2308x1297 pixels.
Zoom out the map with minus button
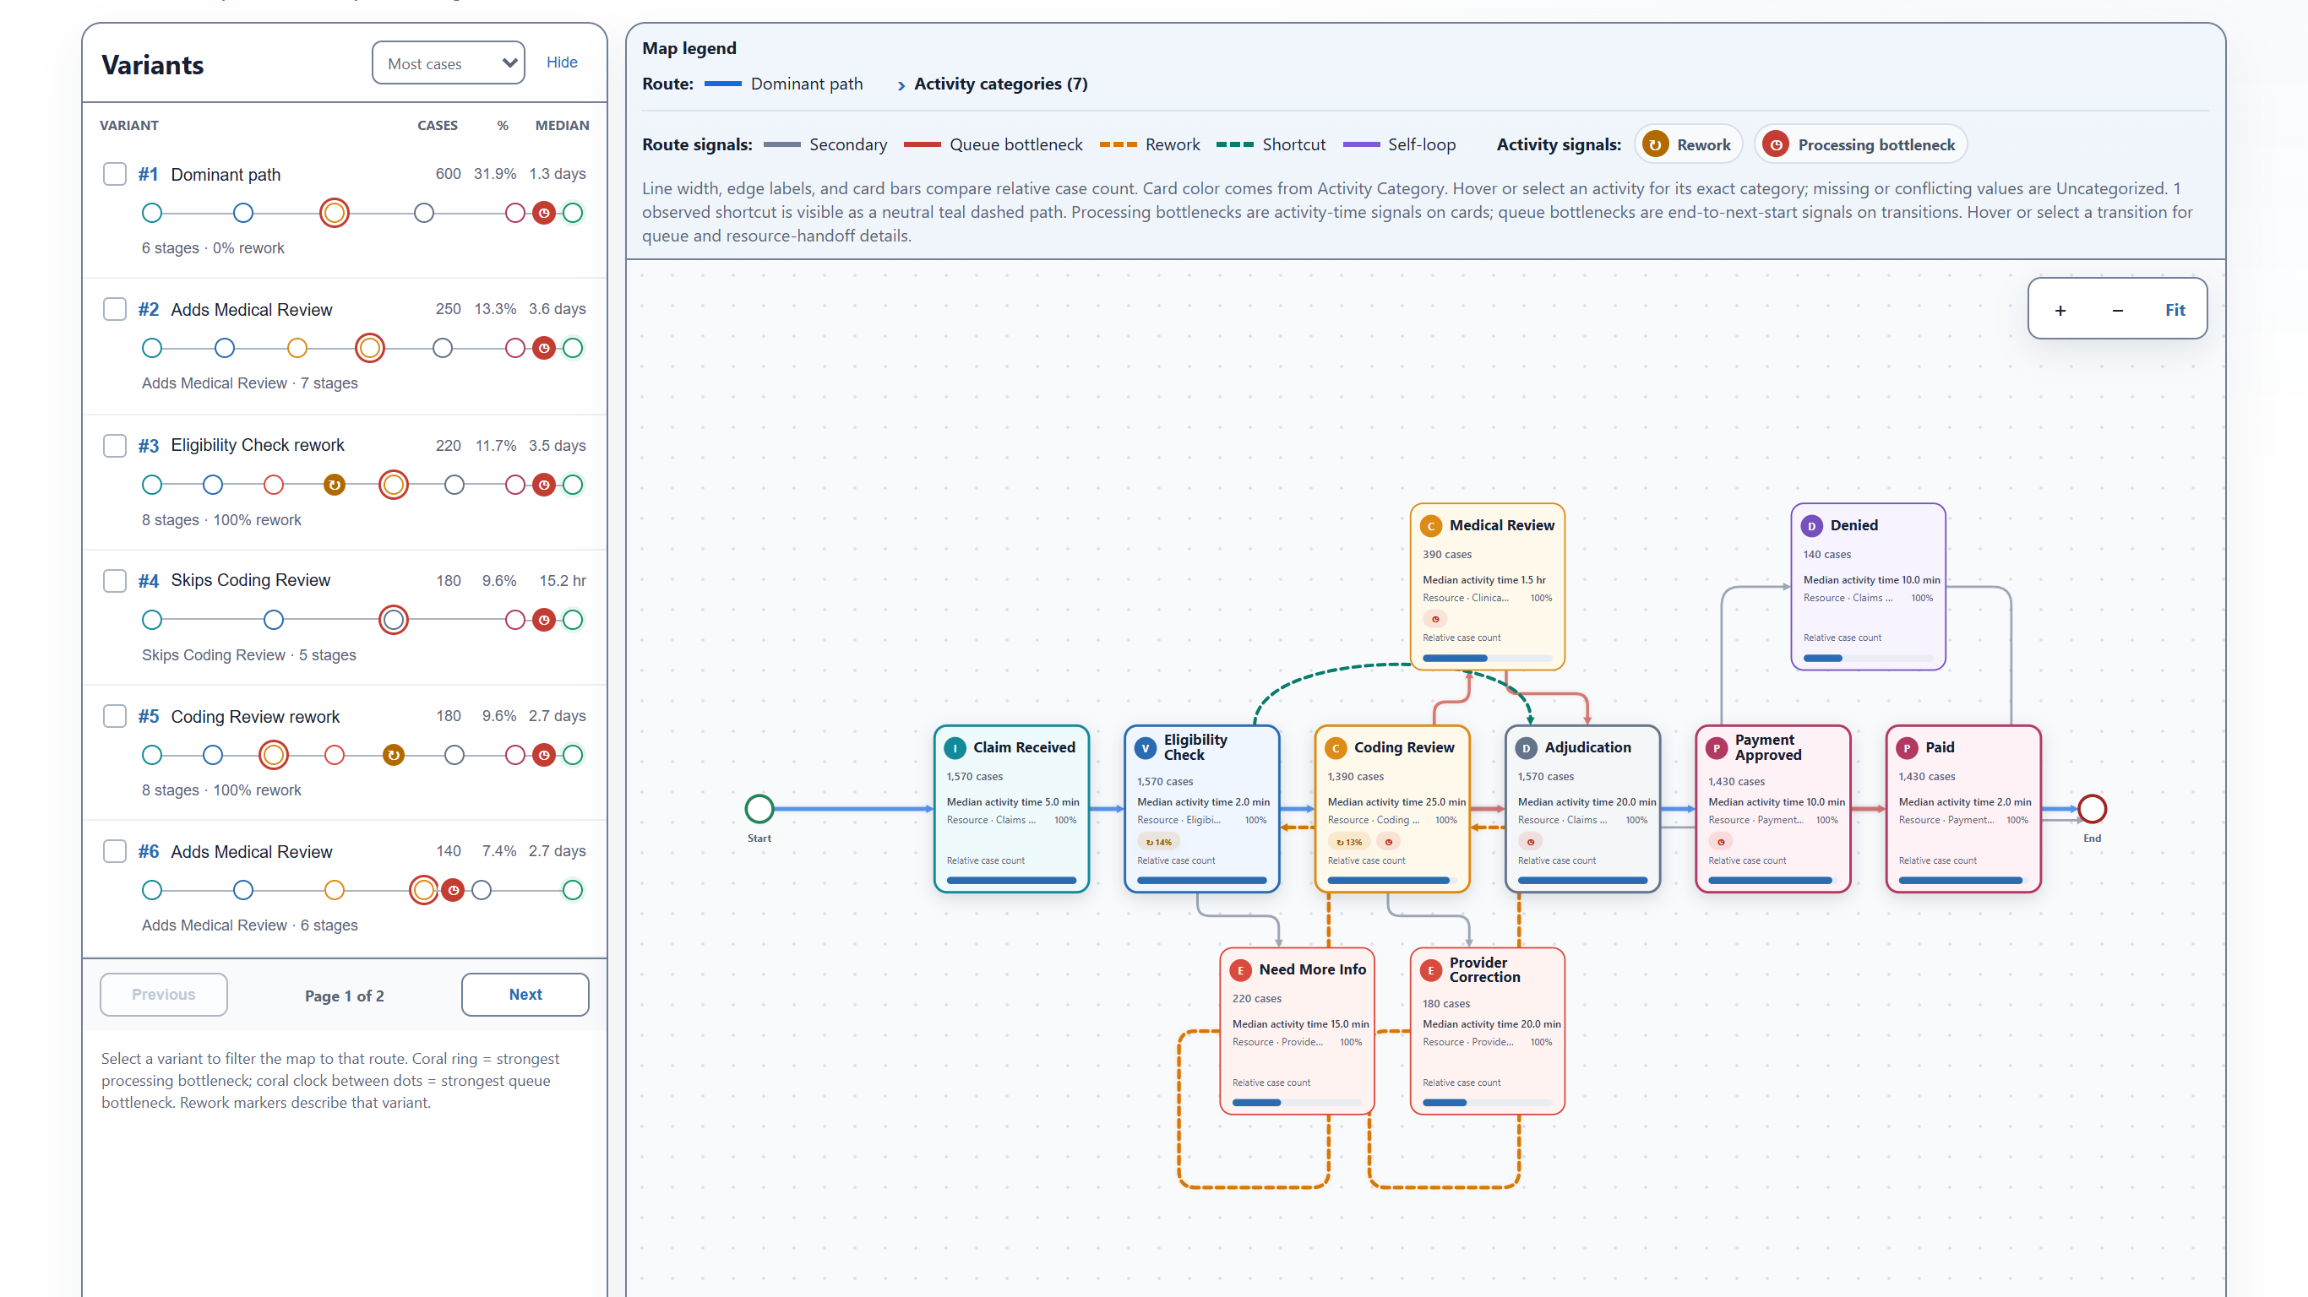pos(2117,310)
